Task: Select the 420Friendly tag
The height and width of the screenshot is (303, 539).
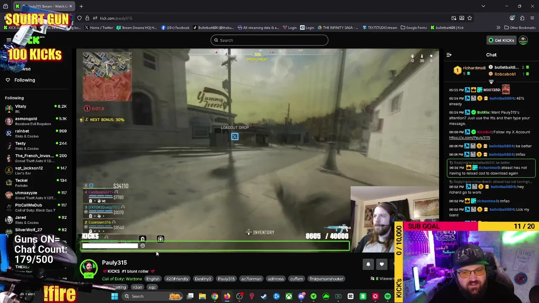Action: tap(177, 279)
